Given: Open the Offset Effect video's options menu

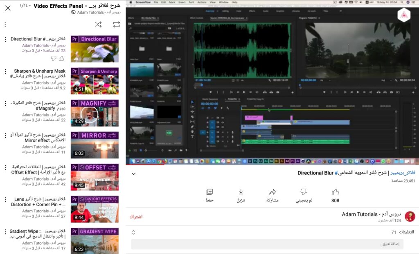Looking at the screenshot, I should pyautogui.click(x=5, y=167).
